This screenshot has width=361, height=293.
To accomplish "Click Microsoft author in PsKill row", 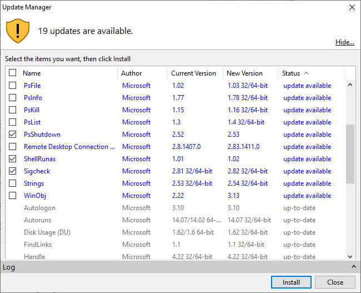I will click(136, 110).
